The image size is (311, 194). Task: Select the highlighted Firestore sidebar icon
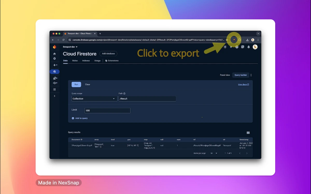(54, 72)
